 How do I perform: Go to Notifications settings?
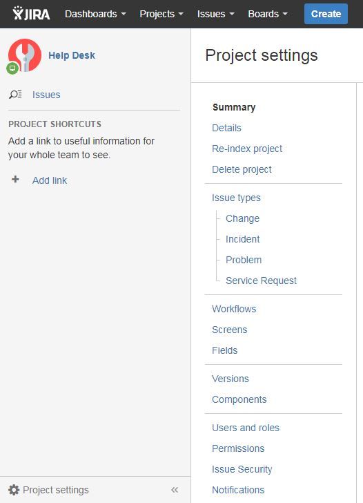click(238, 490)
